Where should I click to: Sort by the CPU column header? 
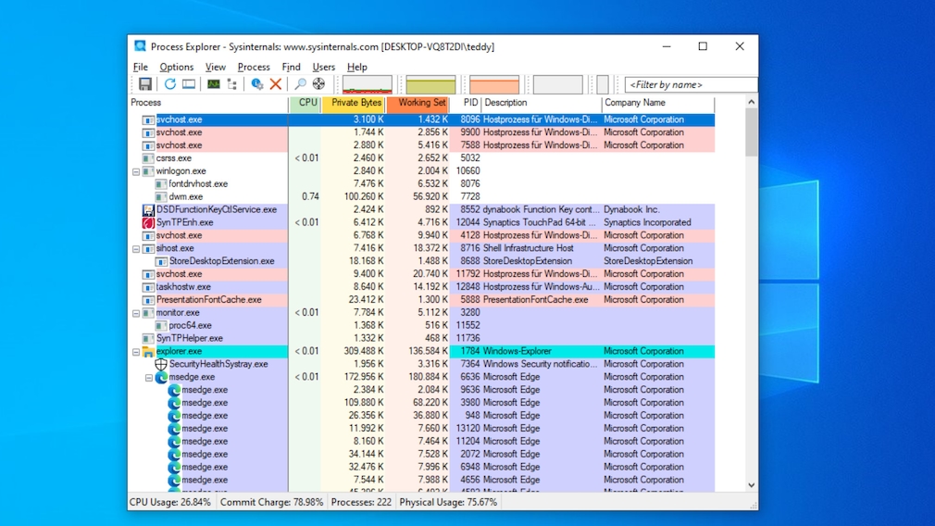(305, 103)
